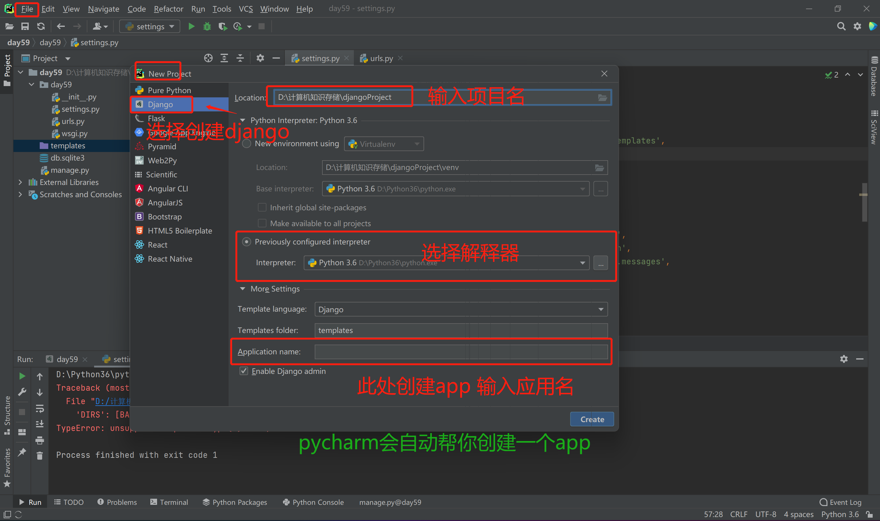Screen dimensions: 880x521
Task: Click CRLF line separator indicator
Action: click(739, 514)
